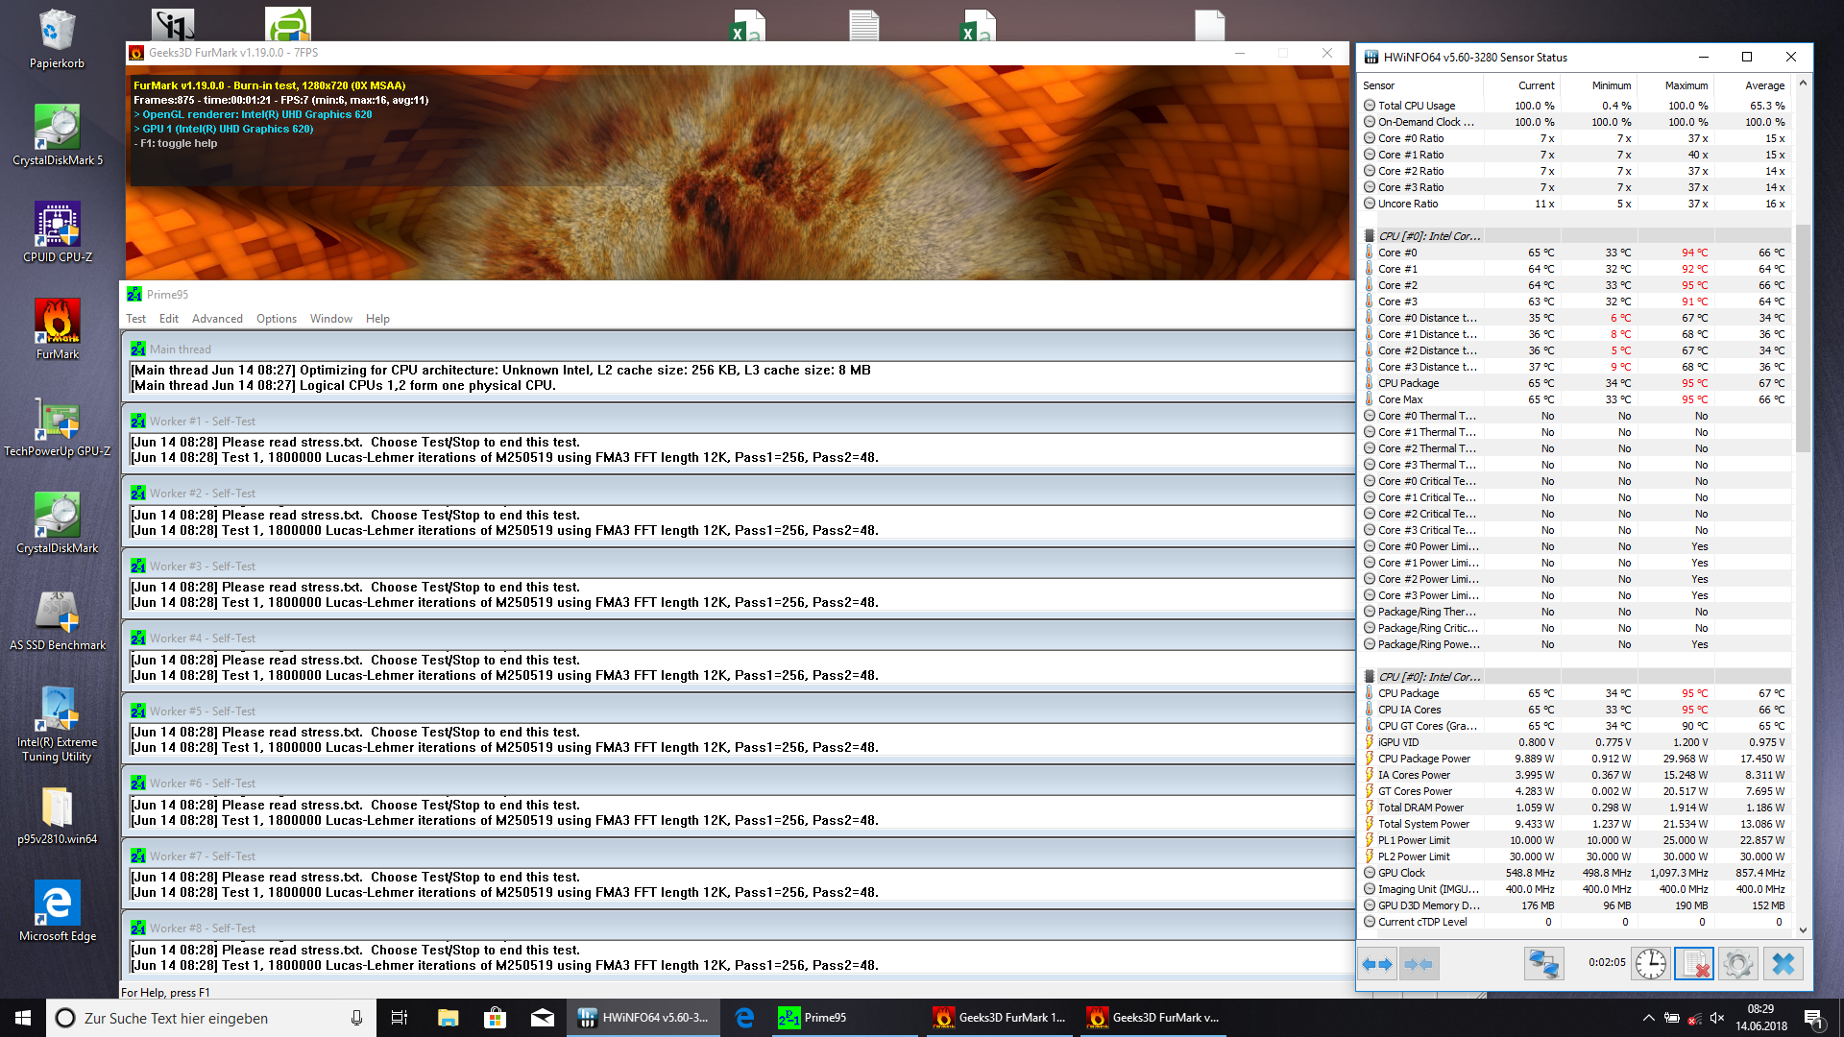Open Prime95 Test menu
Screen dimensions: 1844x1037
[135, 319]
